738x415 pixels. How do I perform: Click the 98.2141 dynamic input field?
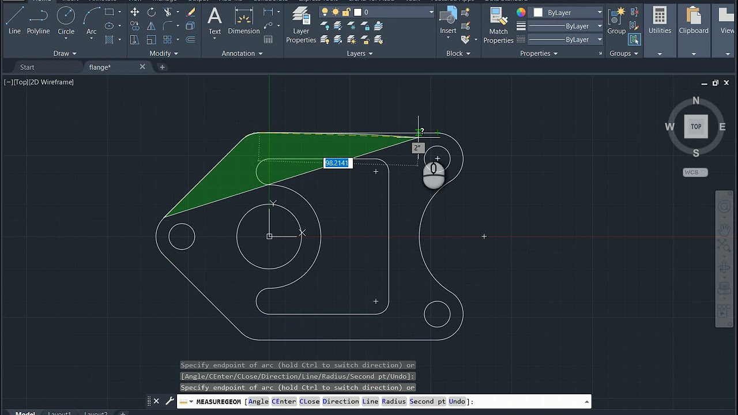[x=337, y=163]
